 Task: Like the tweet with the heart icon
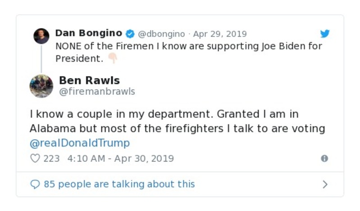[x=35, y=159]
